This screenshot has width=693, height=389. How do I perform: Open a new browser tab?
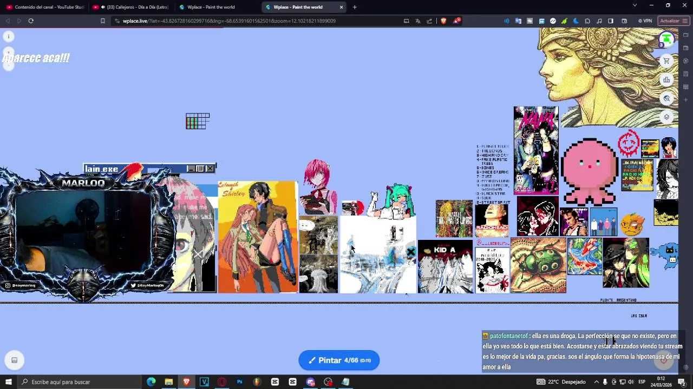355,7
